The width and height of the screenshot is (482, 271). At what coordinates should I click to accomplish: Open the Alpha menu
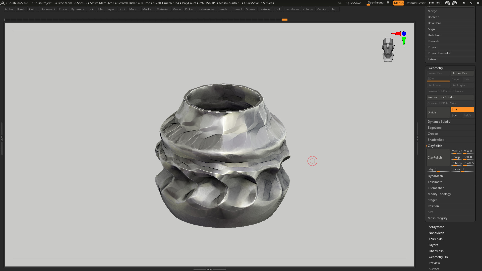click(x=9, y=9)
